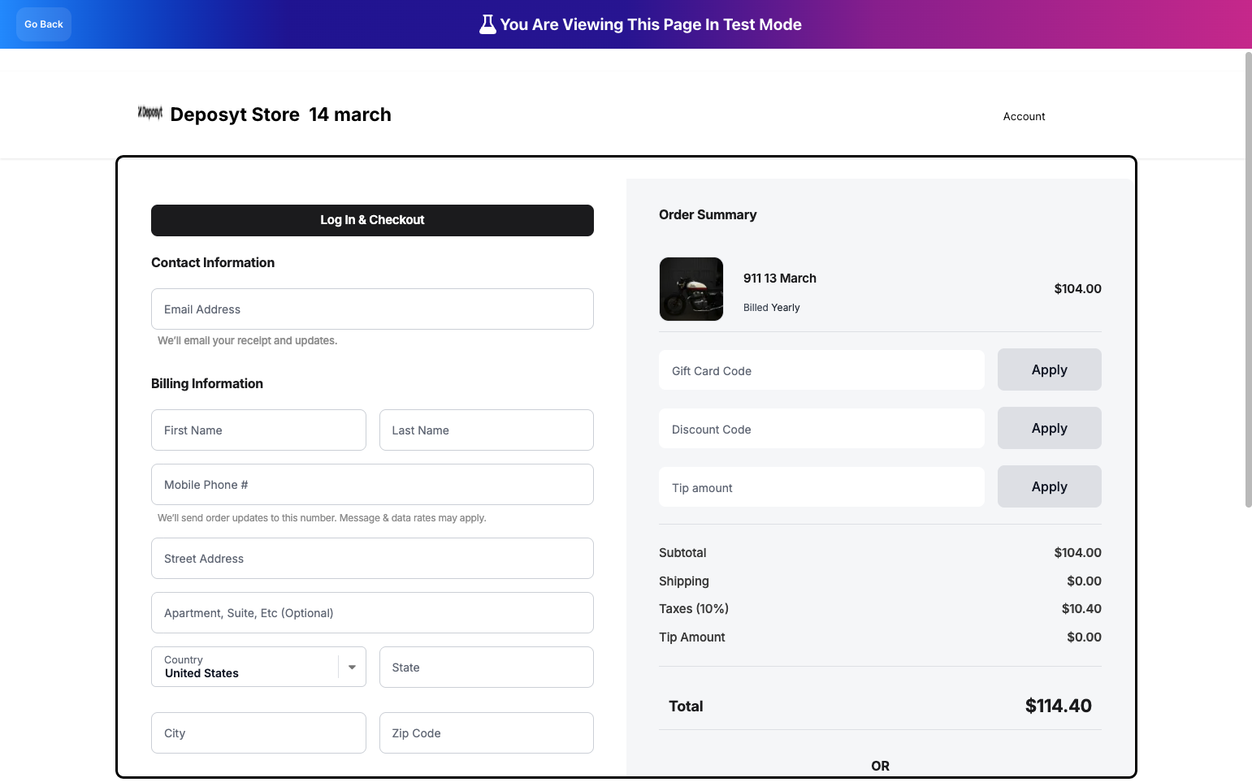Click into the Last Name field
This screenshot has width=1252, height=782.
click(487, 430)
